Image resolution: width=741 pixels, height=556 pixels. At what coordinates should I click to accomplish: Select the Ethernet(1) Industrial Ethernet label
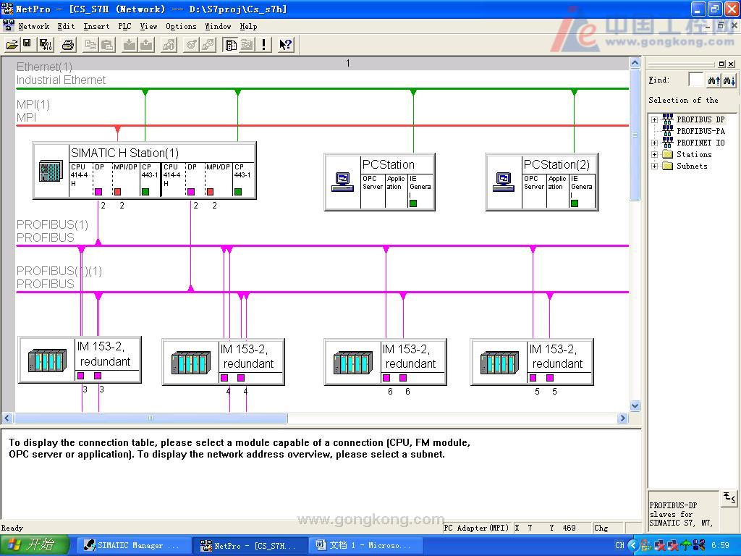[61, 73]
